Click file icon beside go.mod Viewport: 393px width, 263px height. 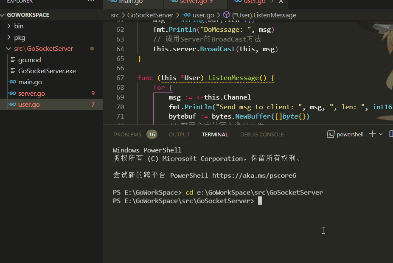click(13, 59)
